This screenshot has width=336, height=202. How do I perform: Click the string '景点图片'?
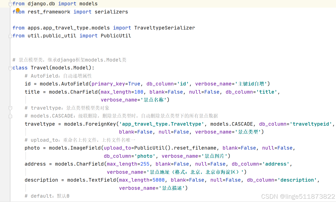click(x=215, y=156)
